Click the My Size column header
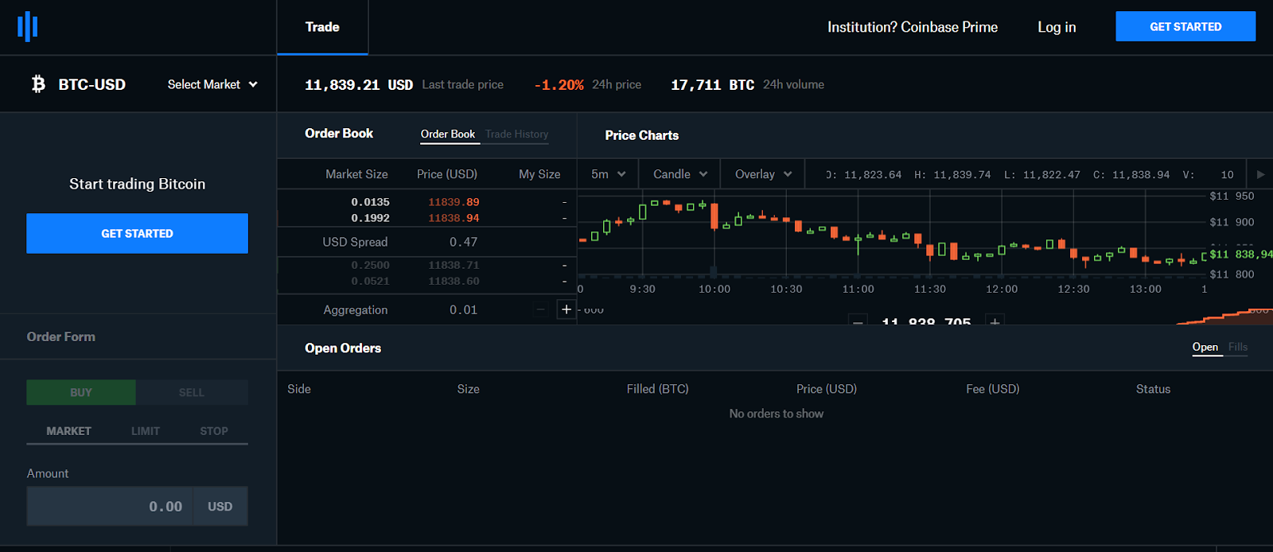The height and width of the screenshot is (552, 1273). pyautogui.click(x=539, y=174)
